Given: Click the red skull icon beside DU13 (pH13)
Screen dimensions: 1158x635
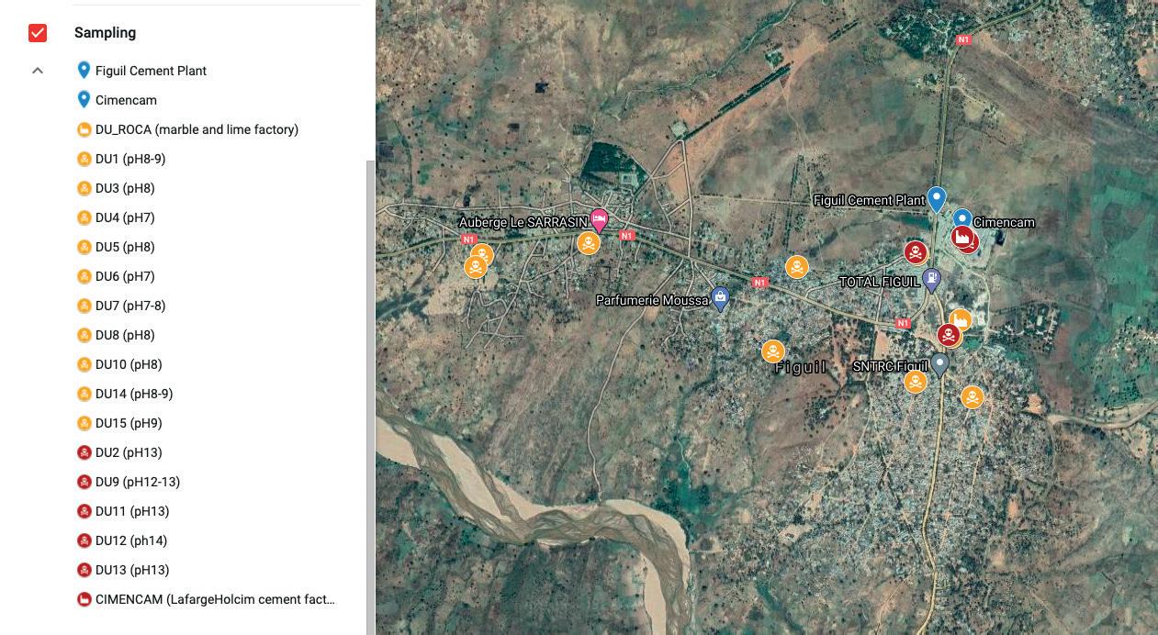Looking at the screenshot, I should [x=84, y=570].
